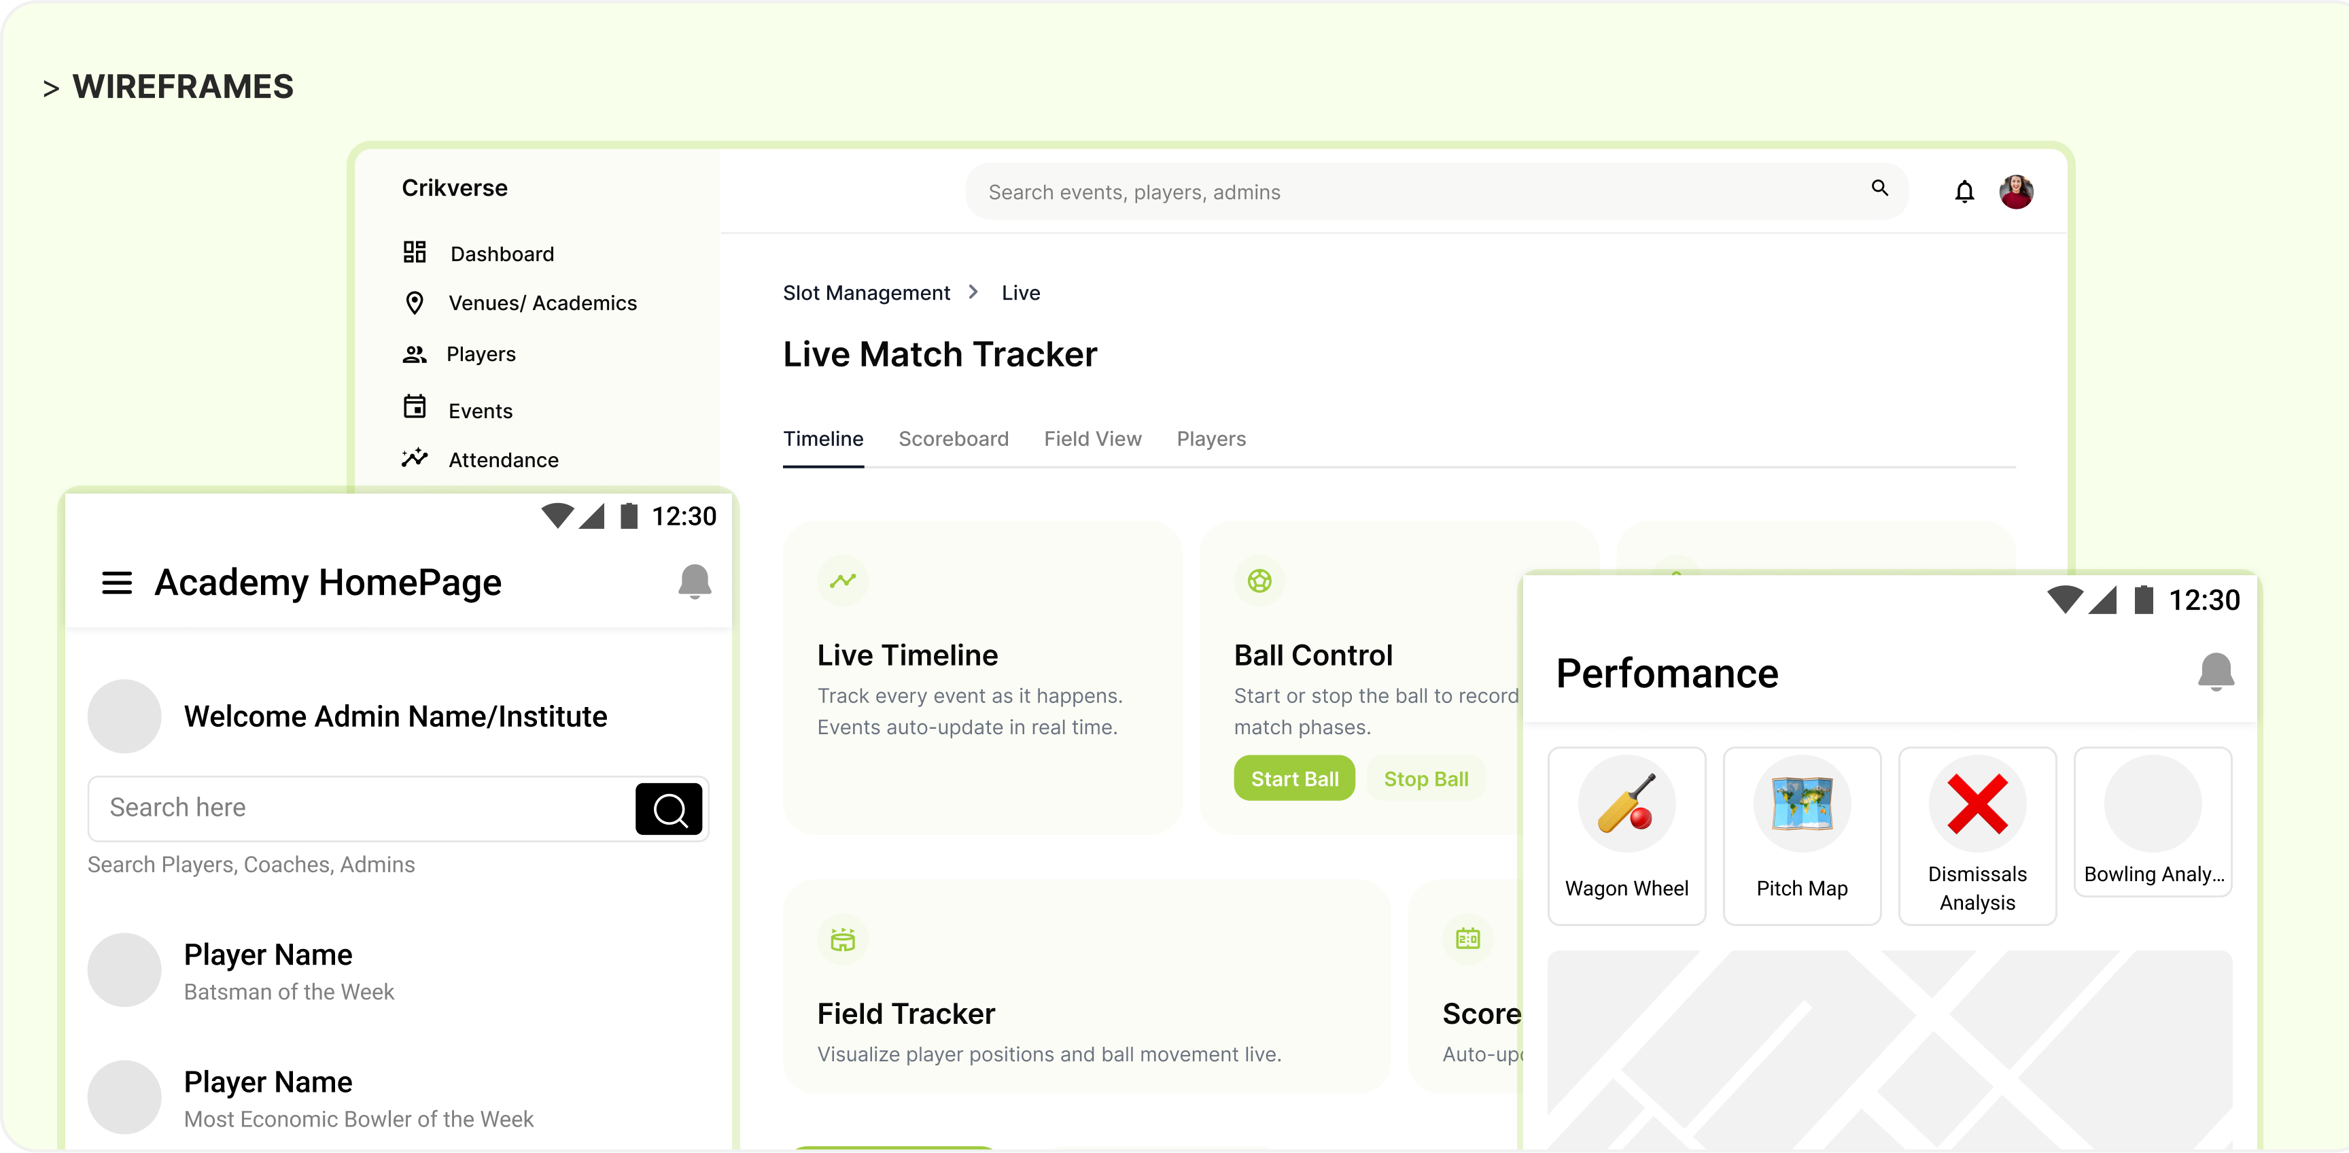Click the desktop header notification bell
2349x1153 pixels.
tap(1964, 192)
